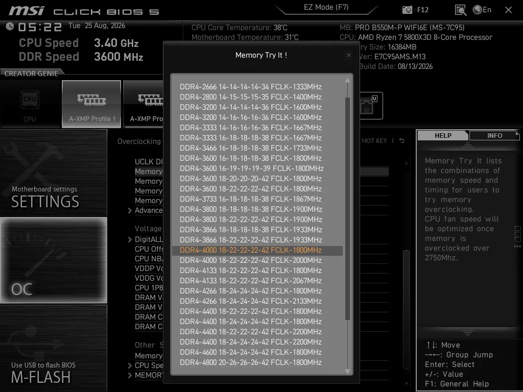Select DDR4-4000 18-22-22-22-42 FCLK-2000MHz
The image size is (523, 392).
[x=250, y=260]
